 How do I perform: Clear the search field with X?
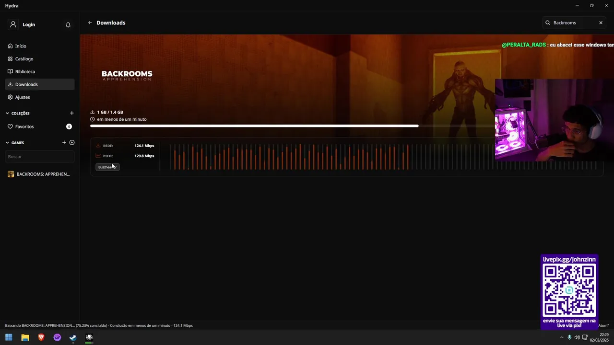tap(601, 23)
